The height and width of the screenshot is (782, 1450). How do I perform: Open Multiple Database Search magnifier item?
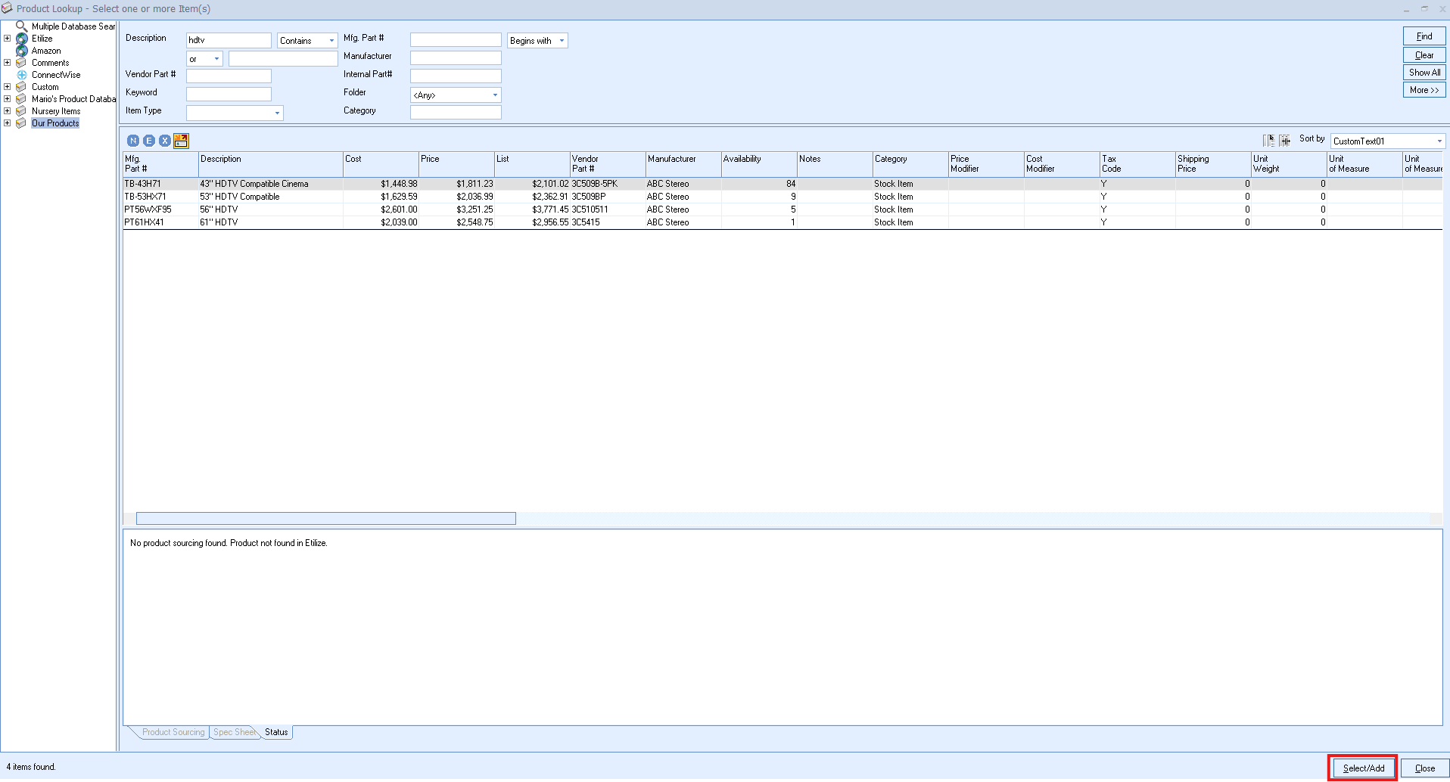pyautogui.click(x=22, y=26)
